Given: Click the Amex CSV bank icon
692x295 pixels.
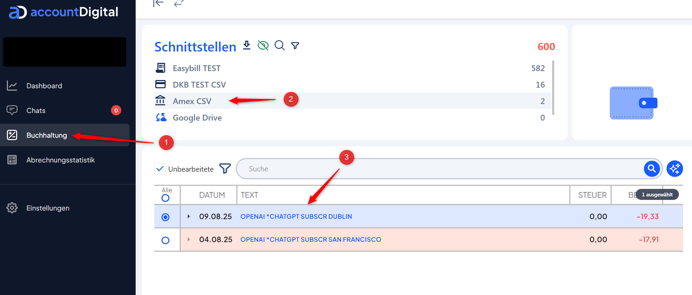Looking at the screenshot, I should (x=160, y=101).
